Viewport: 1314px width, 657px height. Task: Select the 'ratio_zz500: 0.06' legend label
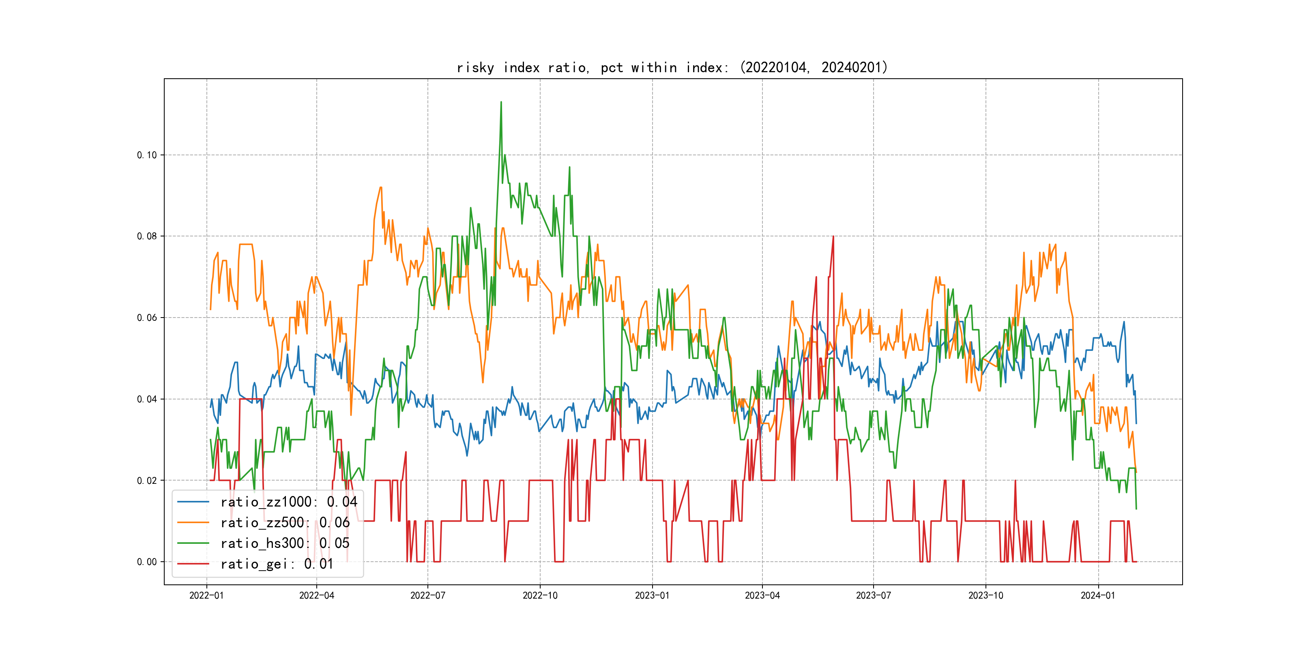click(x=285, y=522)
